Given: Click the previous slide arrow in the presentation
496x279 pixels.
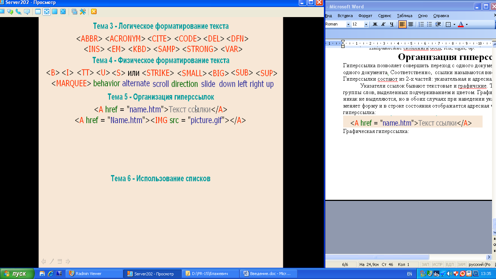Looking at the screenshot, I should click(x=44, y=261).
